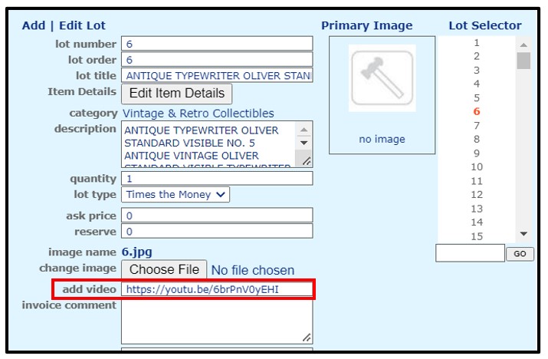Click the lot selector scrollbar thumb

pyautogui.click(x=523, y=61)
